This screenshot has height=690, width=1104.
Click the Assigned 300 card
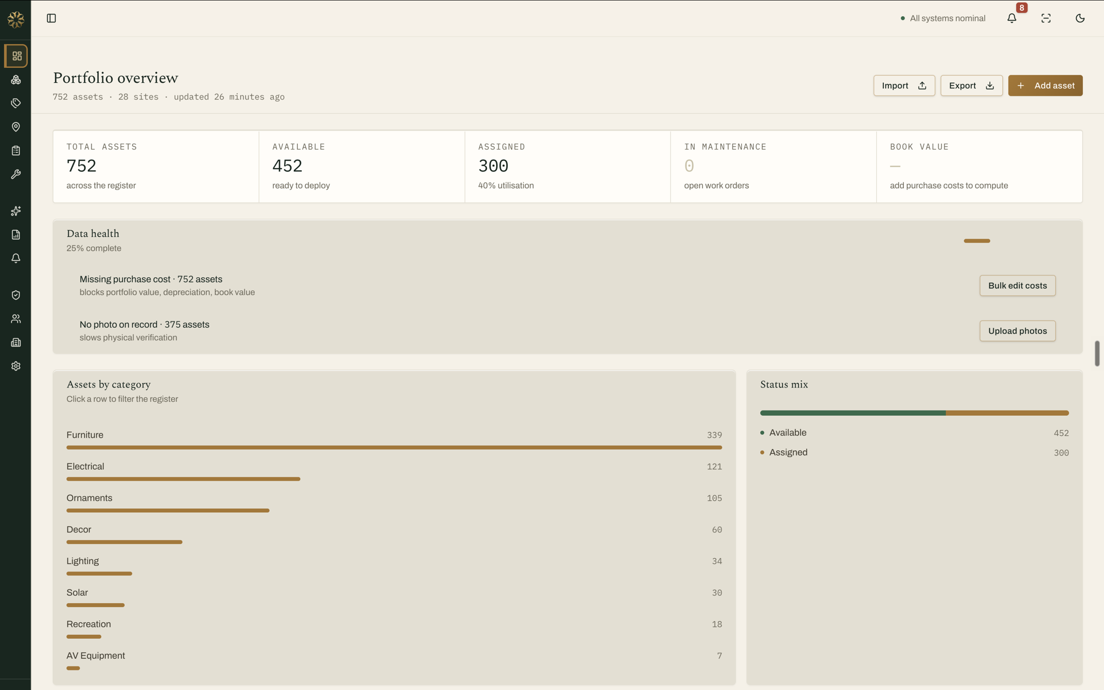coord(568,167)
